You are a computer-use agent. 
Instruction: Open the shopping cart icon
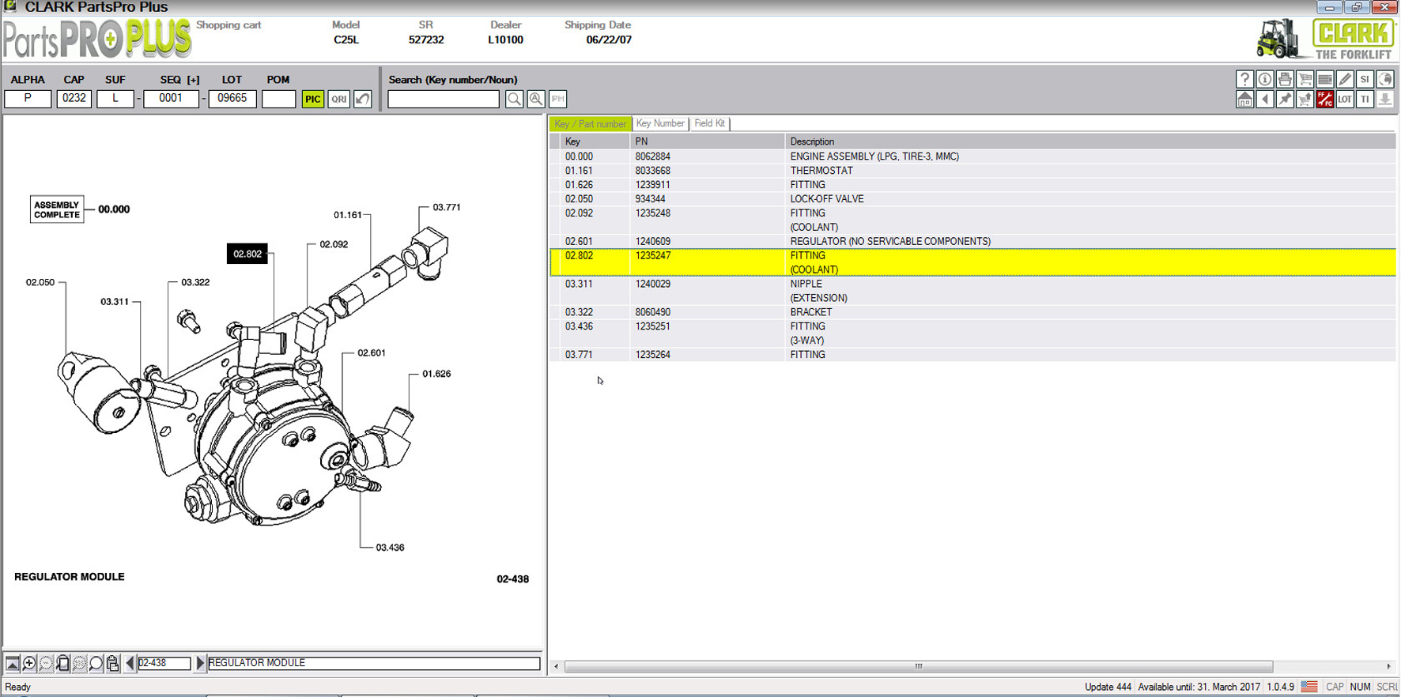click(x=1305, y=79)
